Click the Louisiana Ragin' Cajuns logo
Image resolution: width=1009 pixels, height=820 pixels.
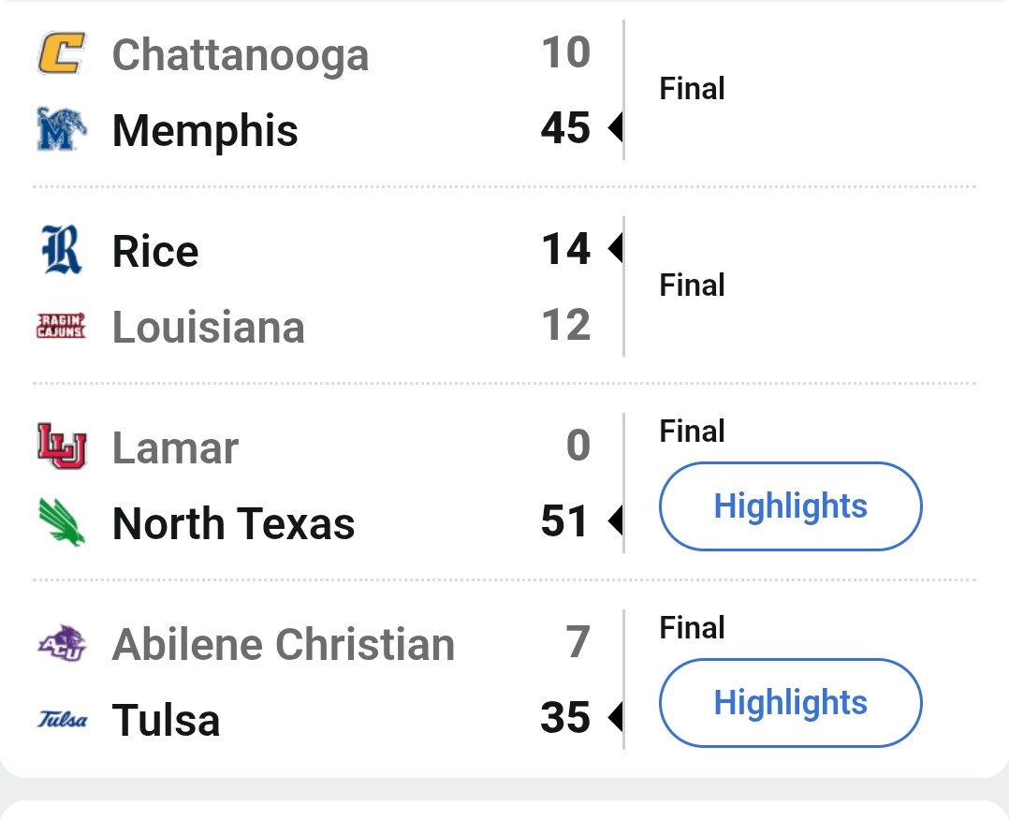(62, 326)
